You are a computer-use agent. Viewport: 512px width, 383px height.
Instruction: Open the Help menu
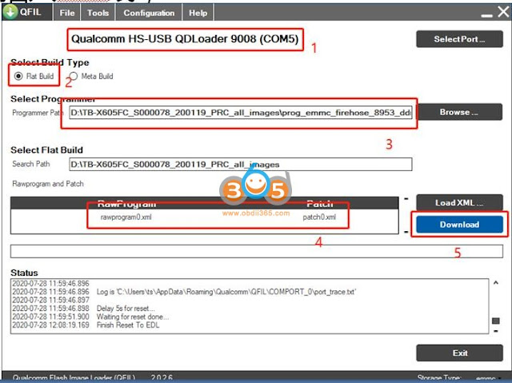point(198,13)
